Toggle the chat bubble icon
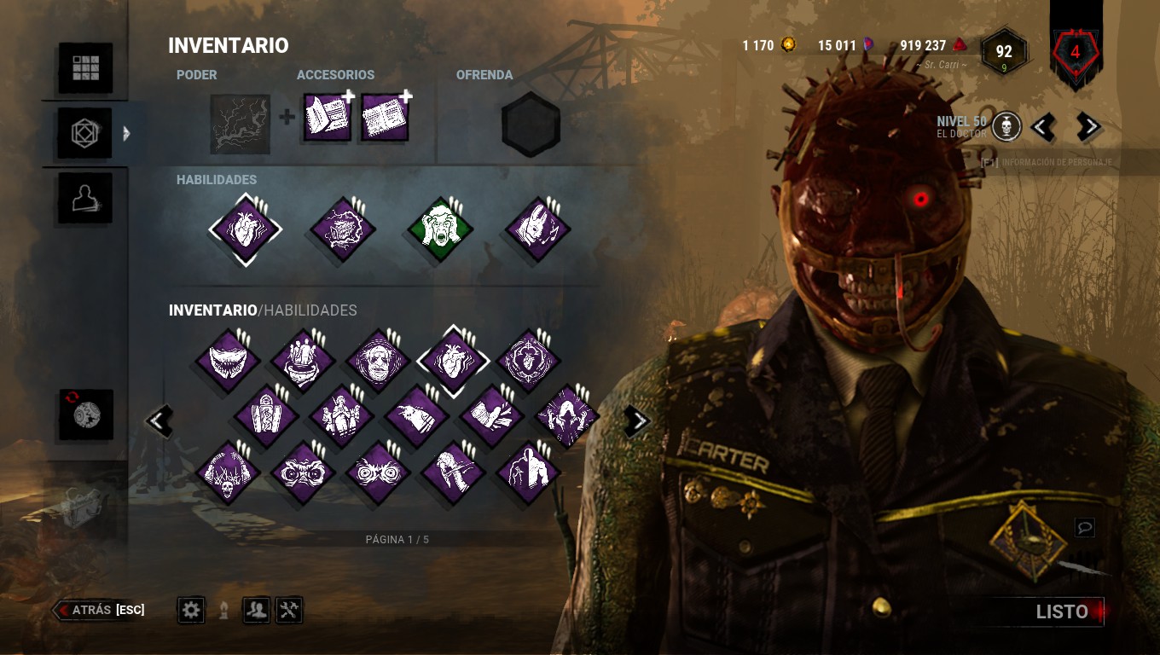1160x655 pixels. pos(1085,528)
